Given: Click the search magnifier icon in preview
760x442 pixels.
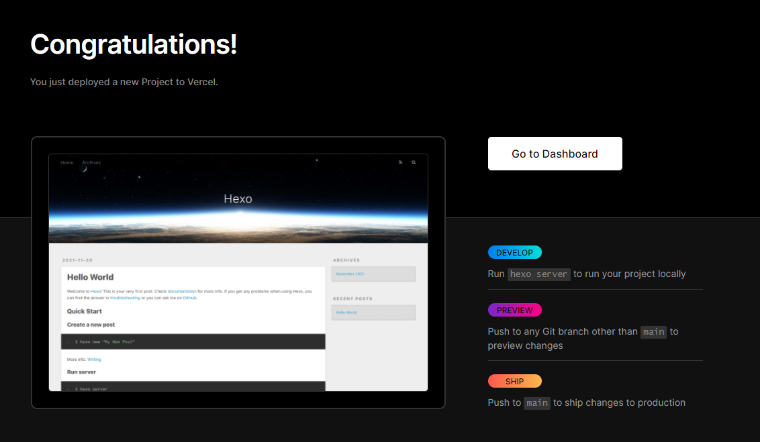Looking at the screenshot, I should tap(414, 162).
